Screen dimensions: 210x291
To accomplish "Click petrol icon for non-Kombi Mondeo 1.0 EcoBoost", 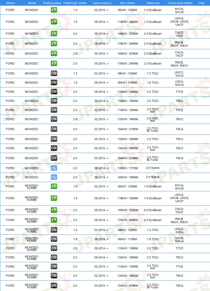I will pos(54,10).
